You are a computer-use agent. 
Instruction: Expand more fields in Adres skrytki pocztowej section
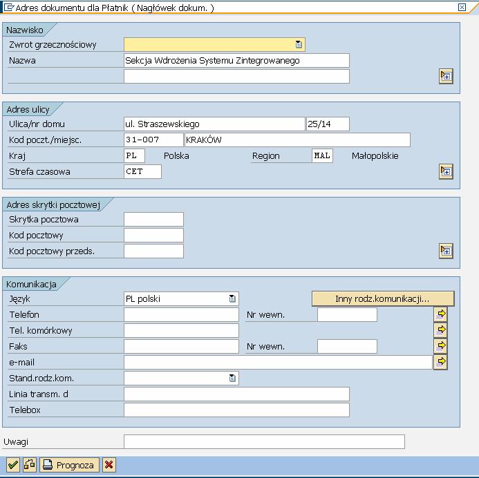[x=446, y=251]
